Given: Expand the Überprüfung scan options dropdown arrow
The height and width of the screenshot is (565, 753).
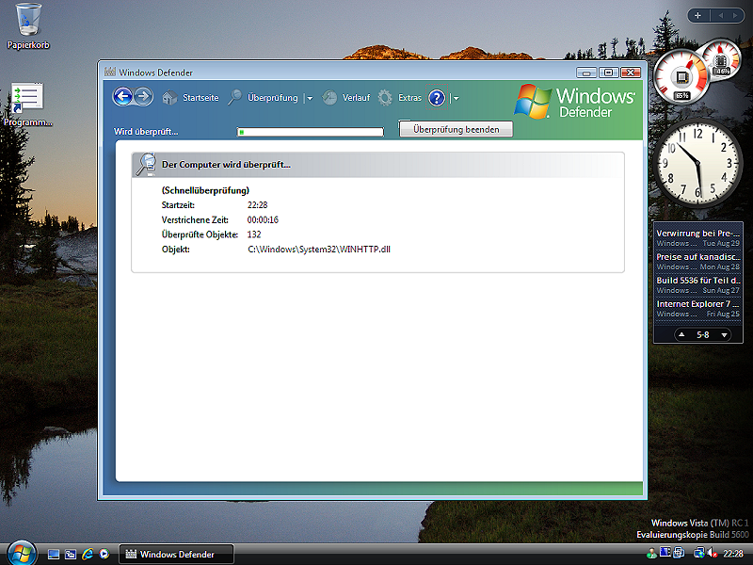Looking at the screenshot, I should click(x=310, y=98).
